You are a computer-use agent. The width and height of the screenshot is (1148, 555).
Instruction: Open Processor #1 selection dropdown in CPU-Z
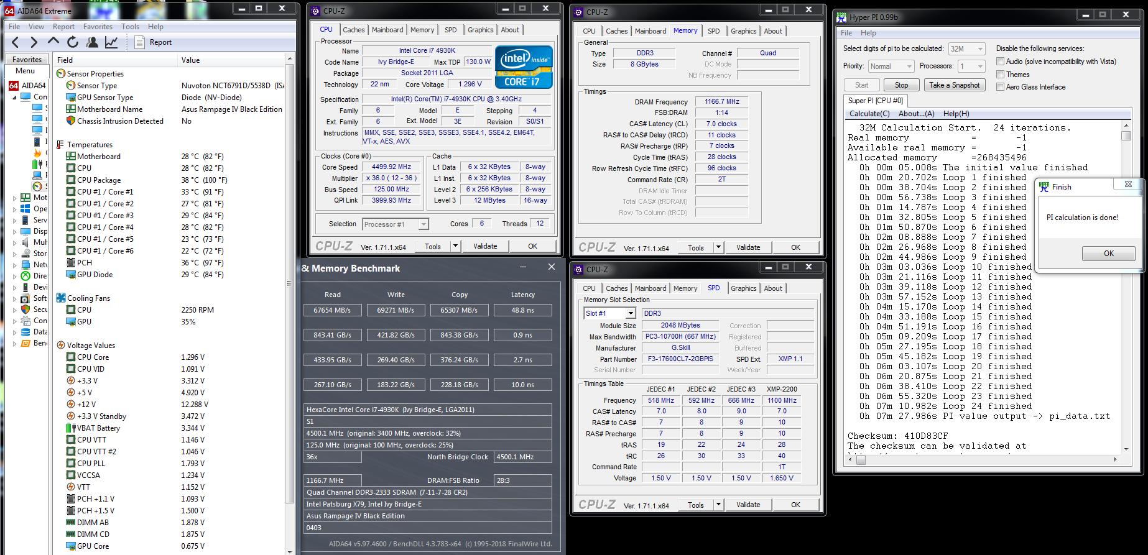coord(396,224)
